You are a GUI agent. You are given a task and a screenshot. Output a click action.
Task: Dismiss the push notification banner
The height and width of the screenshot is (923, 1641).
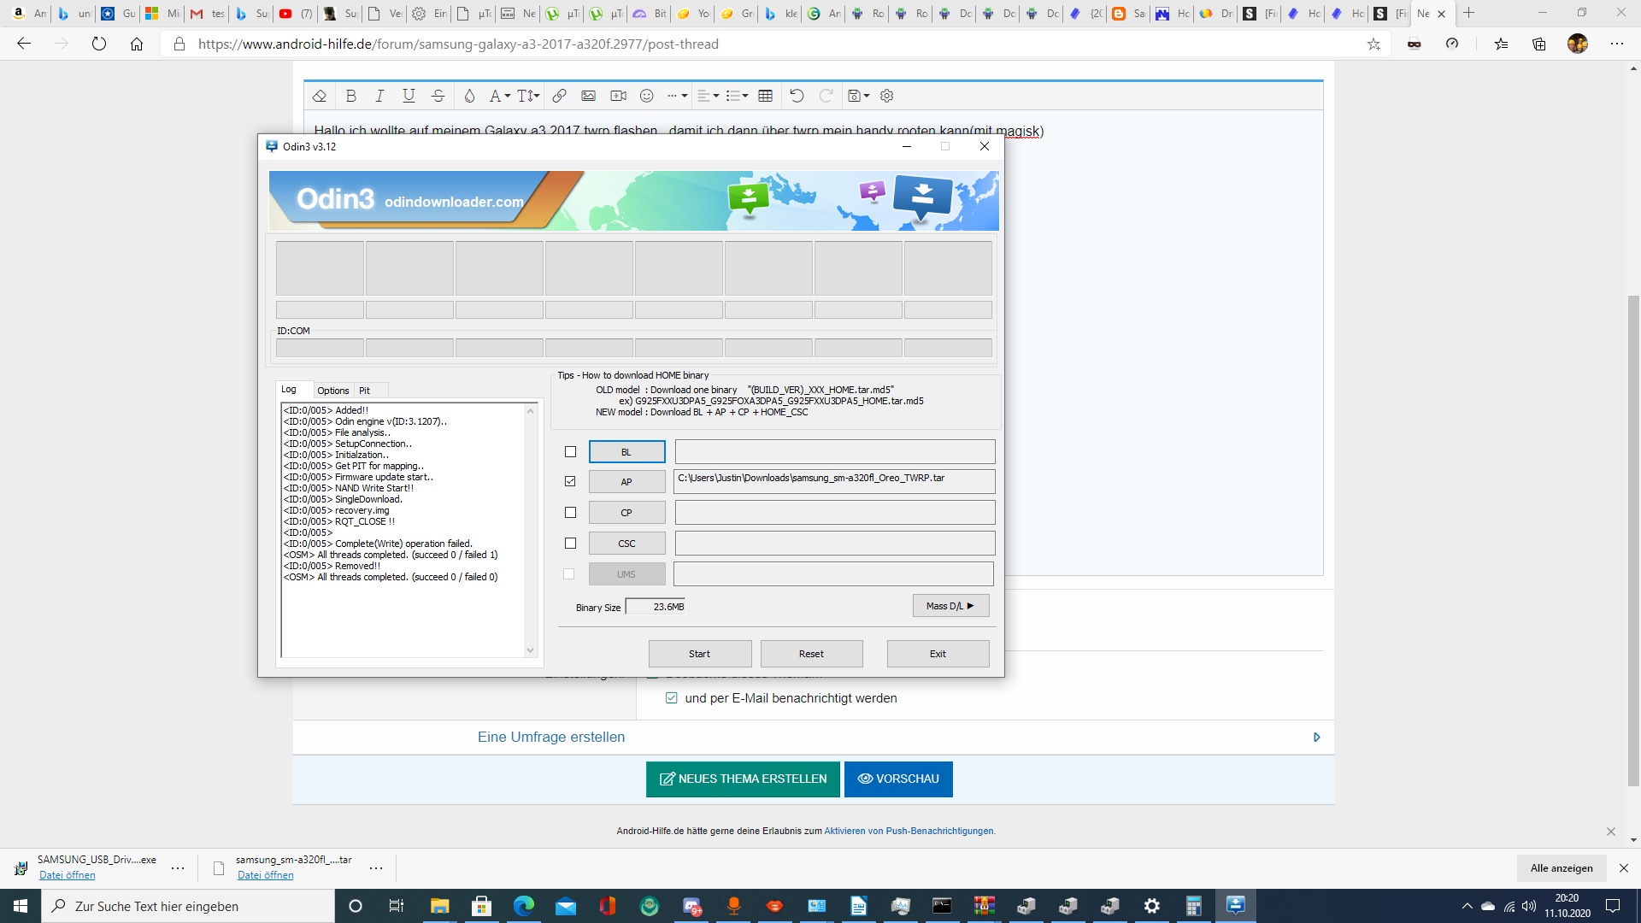pos(1611,832)
